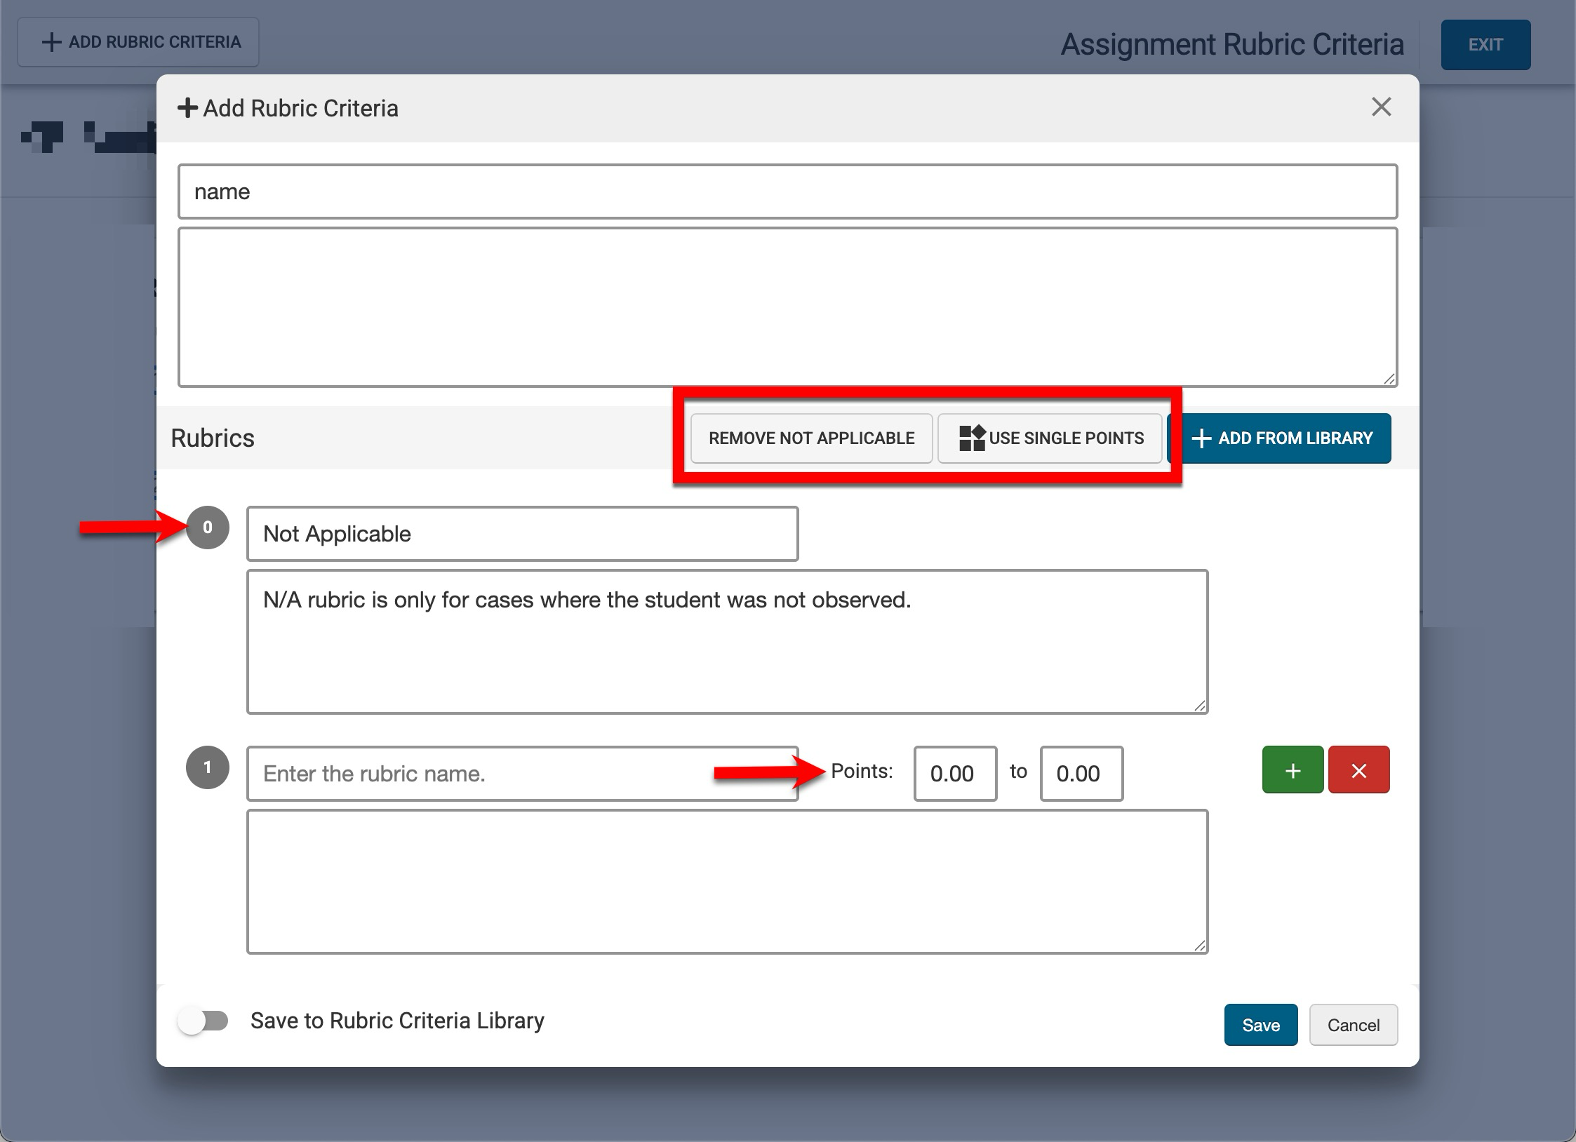Click the N/A rubric description text area
1576x1142 pixels.
coord(727,642)
